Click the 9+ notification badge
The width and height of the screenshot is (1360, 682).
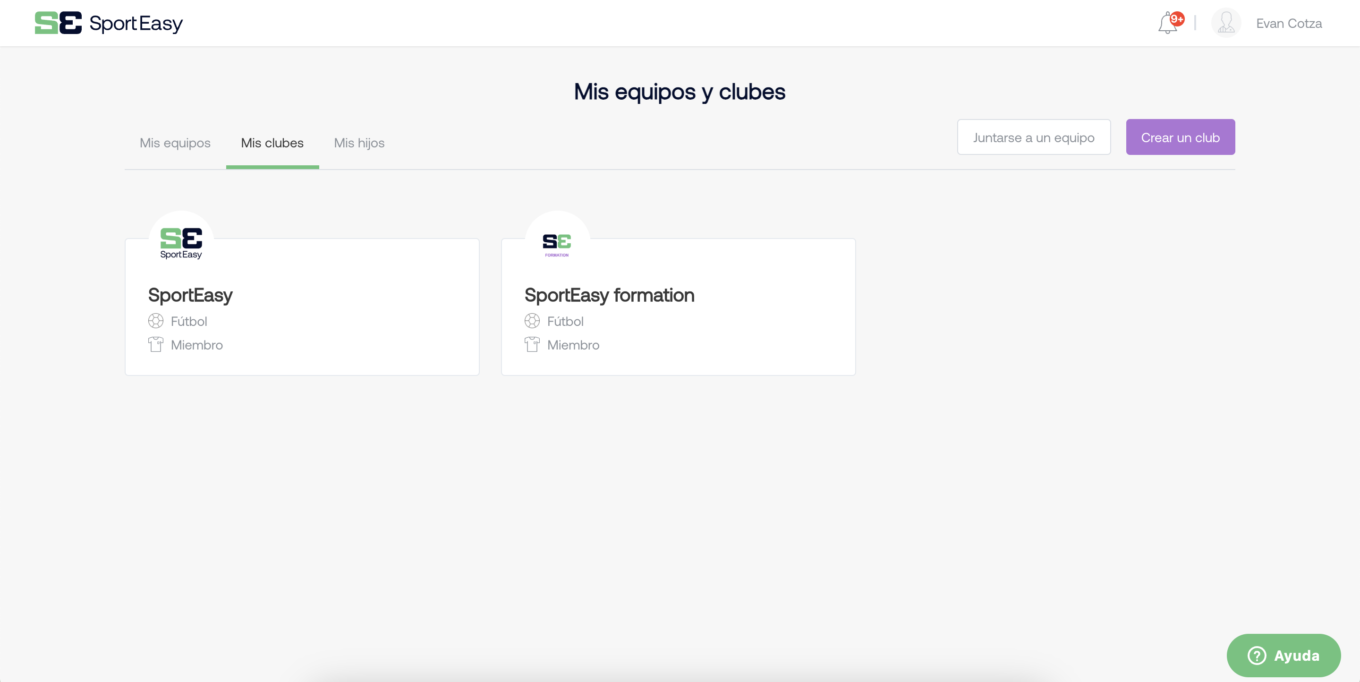coord(1177,19)
